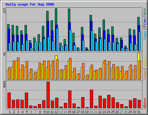Click day label '12' on the axis
148x115 pixels.
56,112
